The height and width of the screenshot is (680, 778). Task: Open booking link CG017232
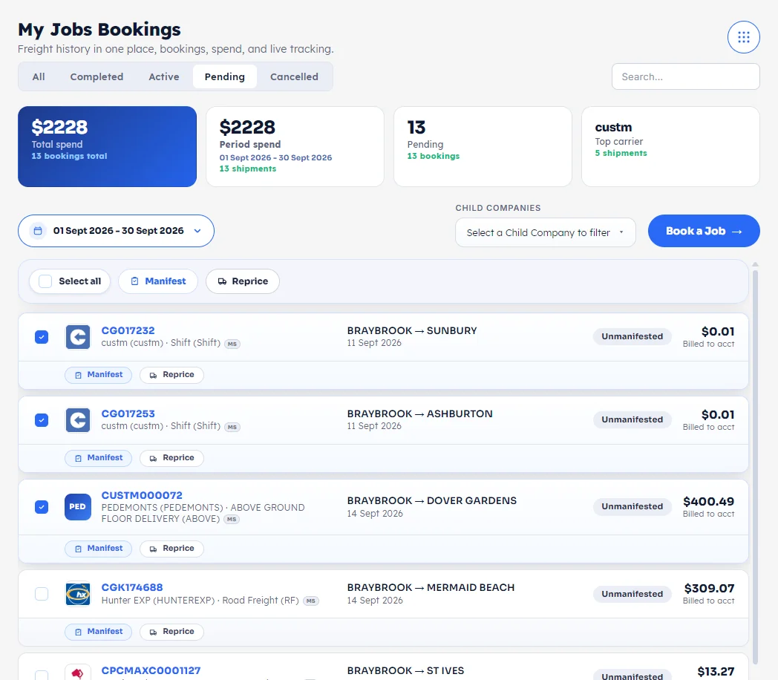128,330
